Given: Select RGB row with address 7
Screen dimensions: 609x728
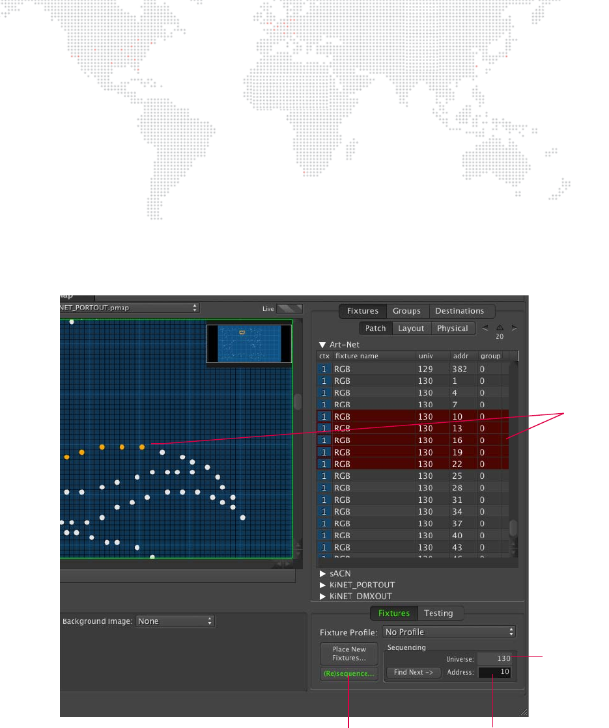Looking at the screenshot, I should [x=413, y=405].
